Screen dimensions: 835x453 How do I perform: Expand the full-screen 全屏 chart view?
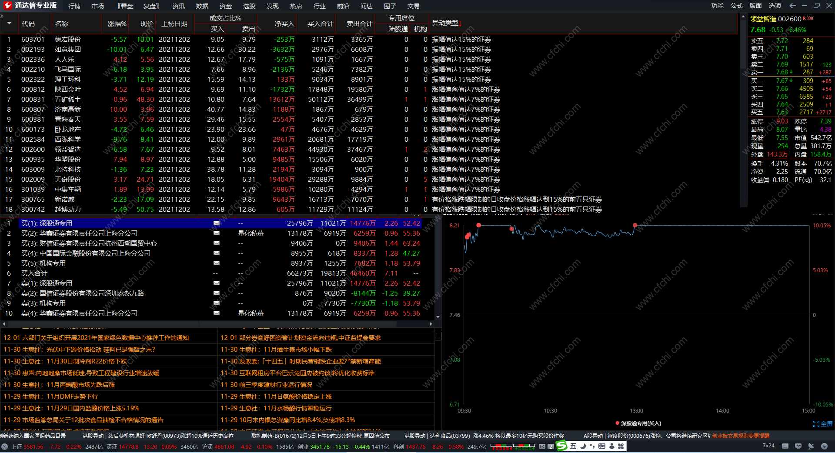[823, 424]
